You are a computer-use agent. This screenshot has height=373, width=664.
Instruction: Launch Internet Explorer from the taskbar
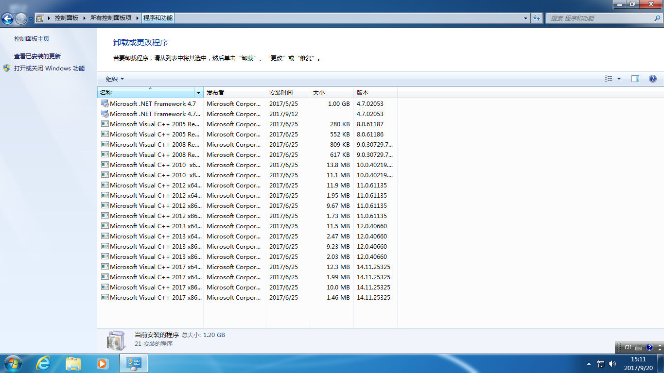click(44, 363)
